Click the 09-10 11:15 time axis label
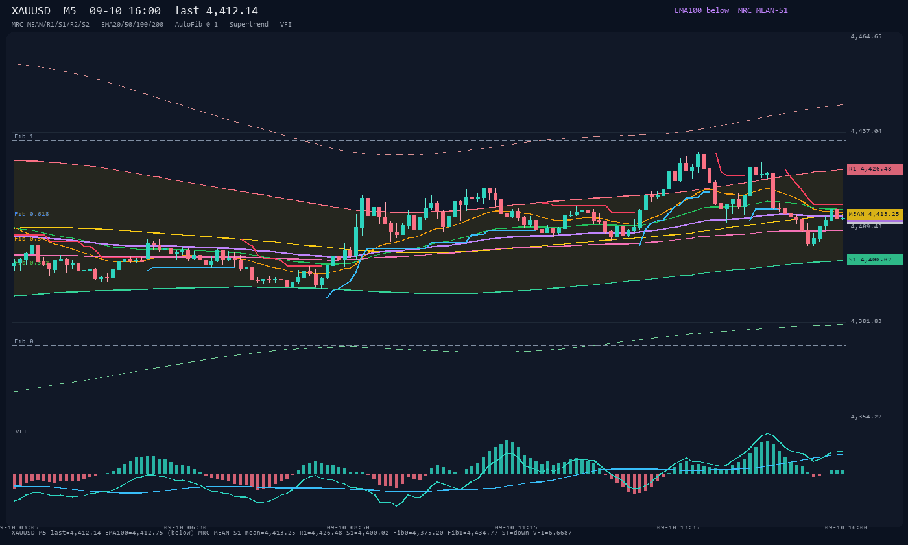The width and height of the screenshot is (908, 545). tap(516, 527)
